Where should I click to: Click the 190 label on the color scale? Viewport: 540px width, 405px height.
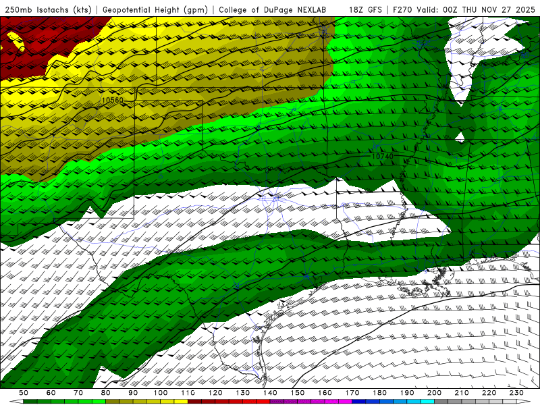407,393
